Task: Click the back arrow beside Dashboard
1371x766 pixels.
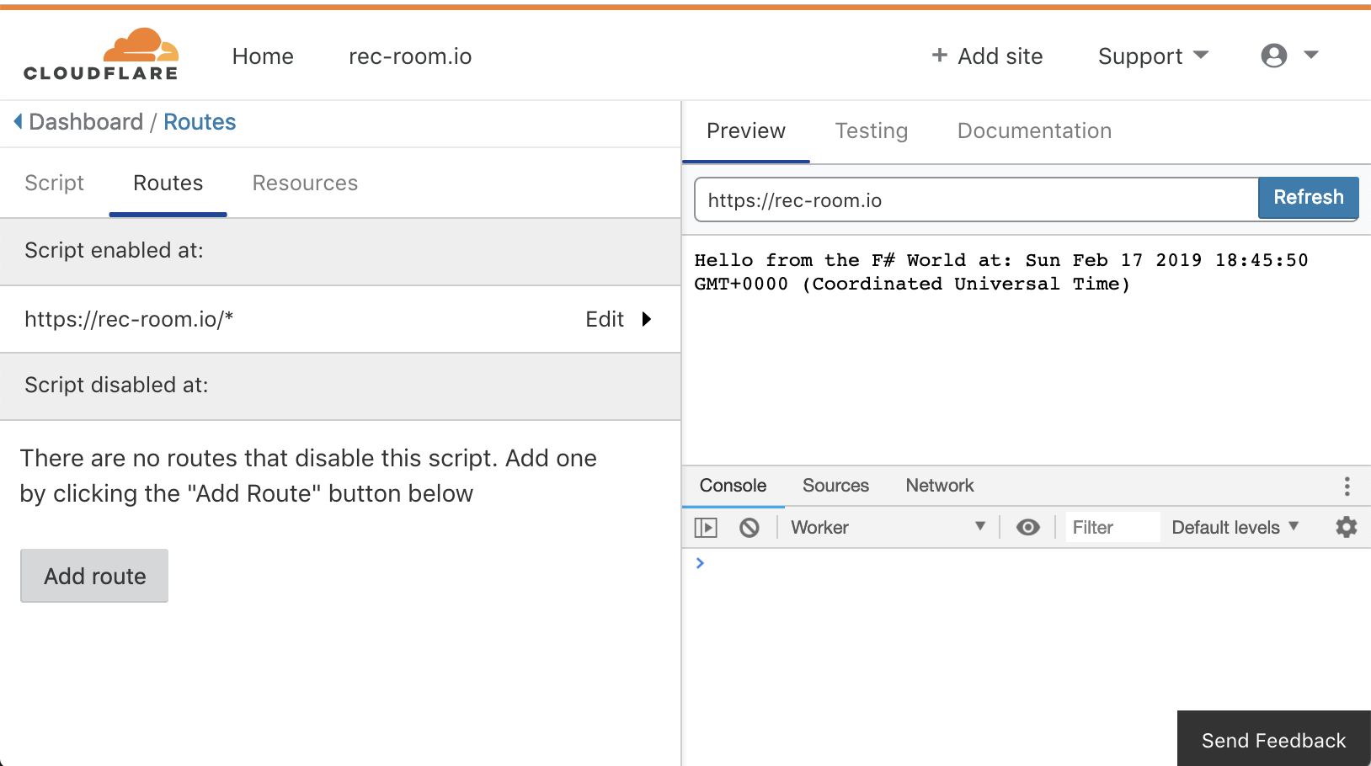Action: pyautogui.click(x=18, y=122)
